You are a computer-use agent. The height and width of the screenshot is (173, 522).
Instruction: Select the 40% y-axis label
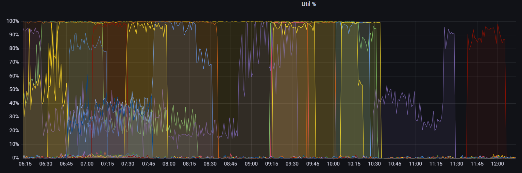pyautogui.click(x=14, y=103)
